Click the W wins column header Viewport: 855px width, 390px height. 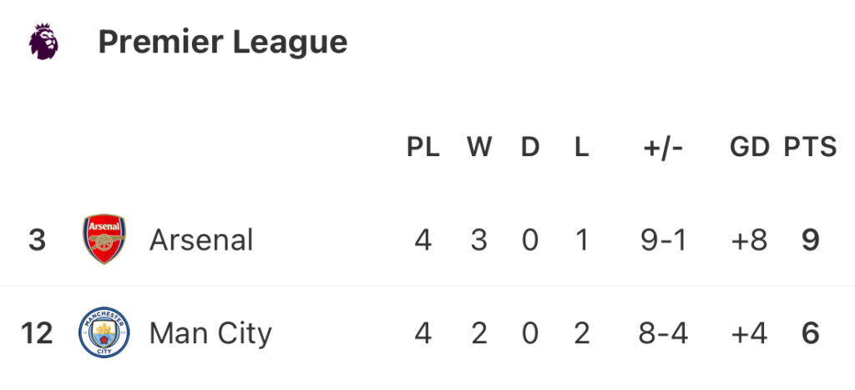coord(479,147)
